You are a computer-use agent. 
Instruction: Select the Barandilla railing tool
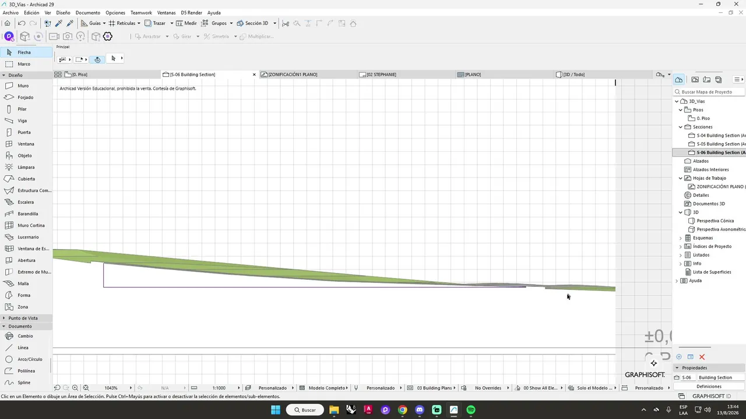26,214
